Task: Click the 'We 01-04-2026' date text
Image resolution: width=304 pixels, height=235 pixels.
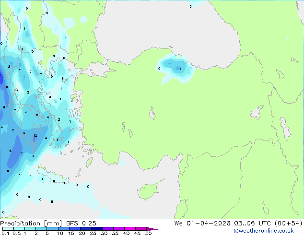Action: [x=202, y=223]
